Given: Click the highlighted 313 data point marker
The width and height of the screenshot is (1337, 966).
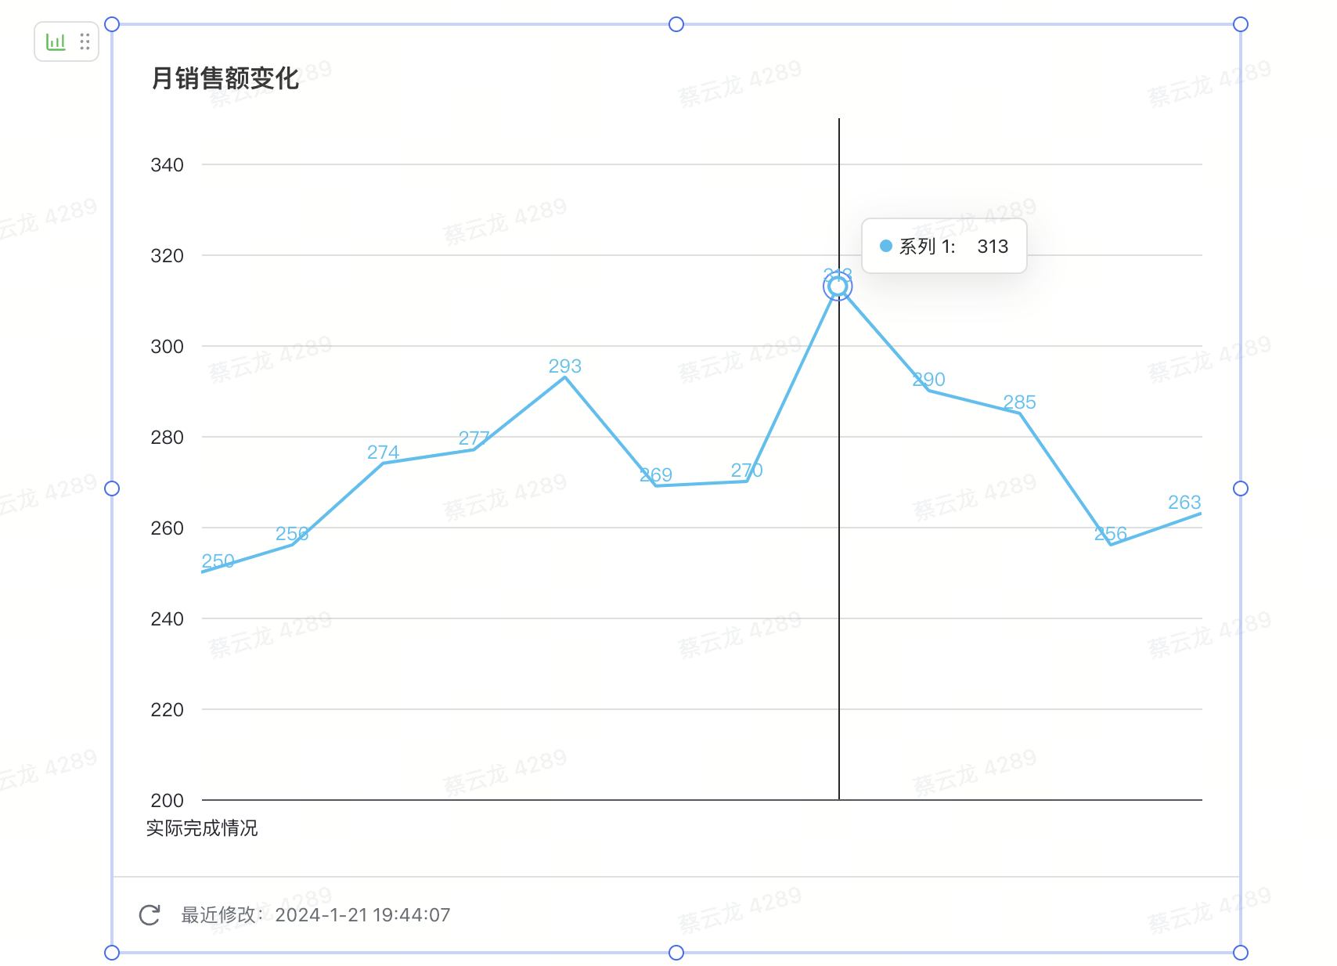Looking at the screenshot, I should (838, 287).
